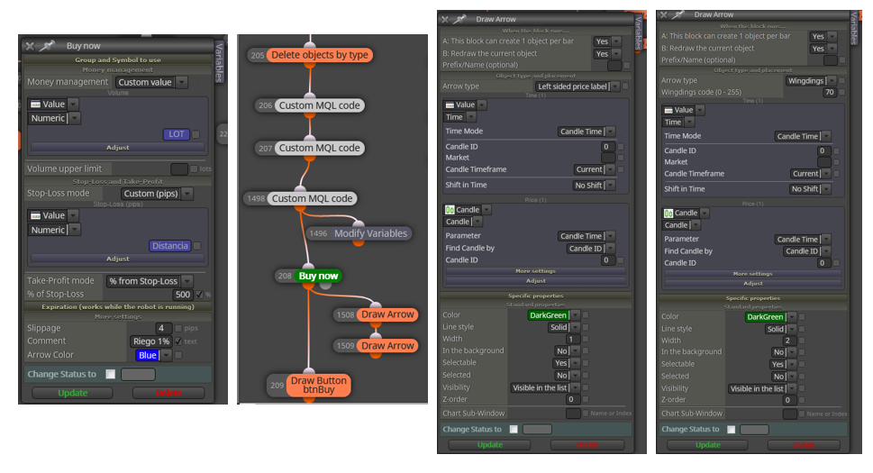Viewport: 873px width, 473px height.
Task: Click the LOT variable value tag
Action: tap(176, 134)
